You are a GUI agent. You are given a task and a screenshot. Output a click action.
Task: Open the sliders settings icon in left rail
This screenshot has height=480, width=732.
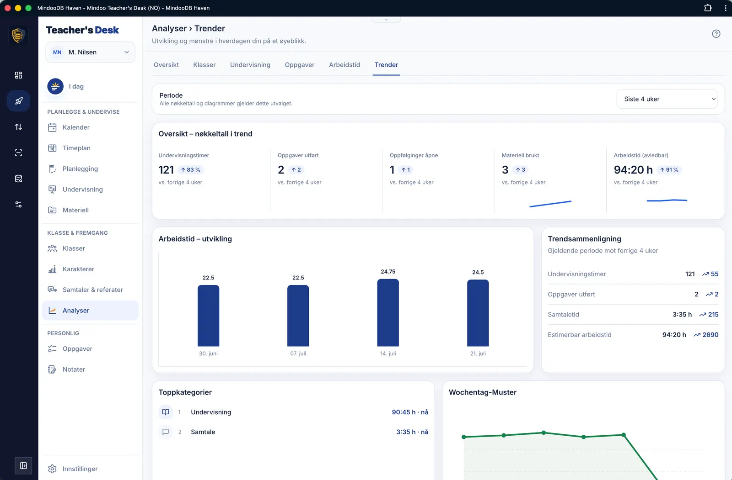pyautogui.click(x=18, y=205)
